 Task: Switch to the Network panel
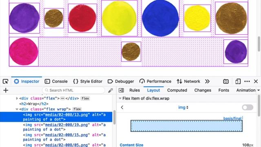click(x=188, y=82)
